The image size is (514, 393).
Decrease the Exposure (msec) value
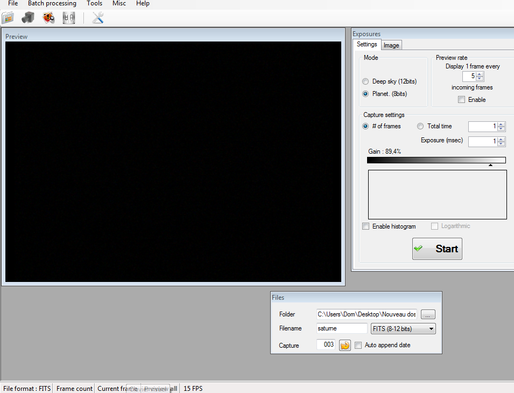point(501,144)
